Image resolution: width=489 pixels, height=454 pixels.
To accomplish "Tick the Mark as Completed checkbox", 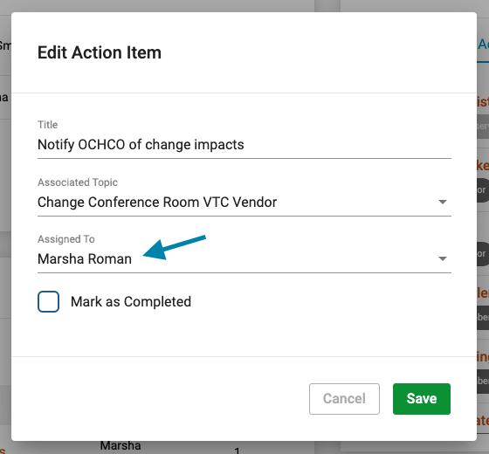I will tap(48, 301).
